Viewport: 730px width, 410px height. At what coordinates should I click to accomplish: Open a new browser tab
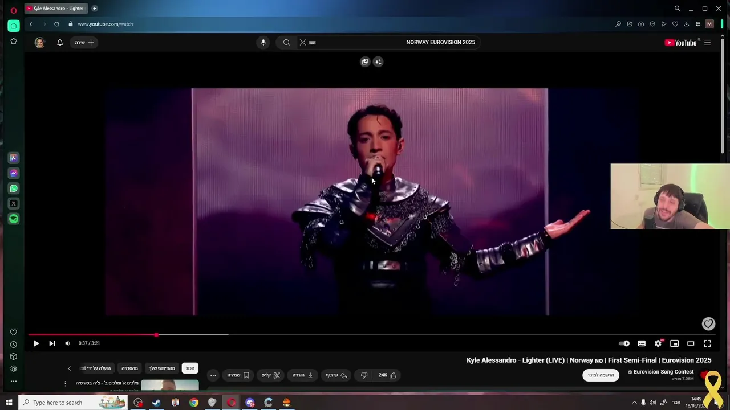[95, 9]
